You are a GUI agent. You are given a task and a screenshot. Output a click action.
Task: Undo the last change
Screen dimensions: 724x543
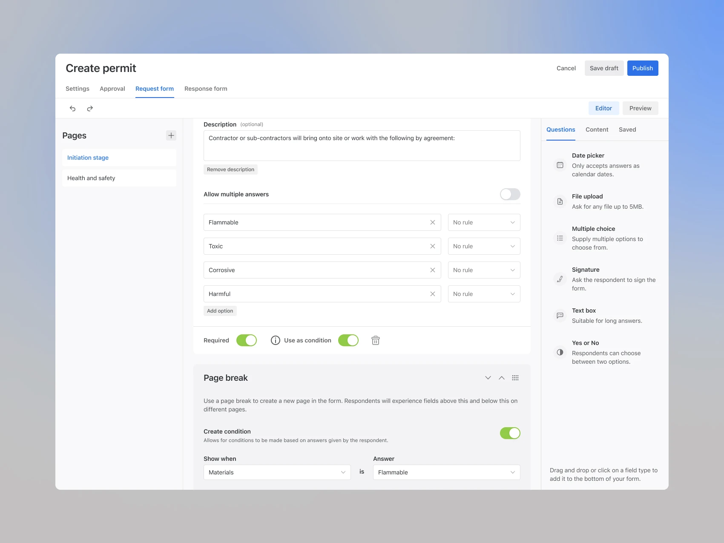click(72, 108)
